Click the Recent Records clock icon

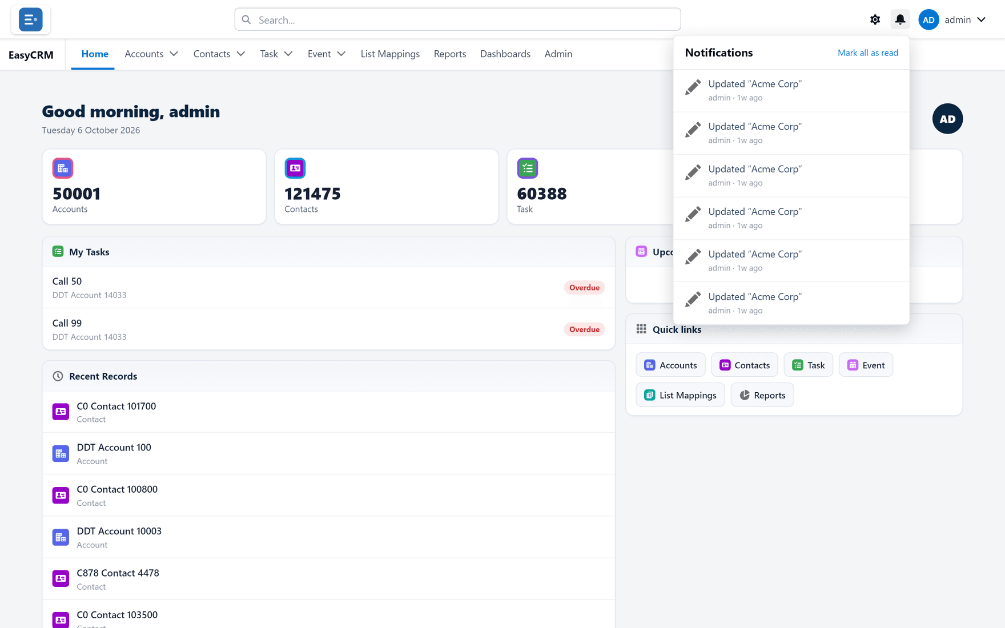pyautogui.click(x=58, y=376)
